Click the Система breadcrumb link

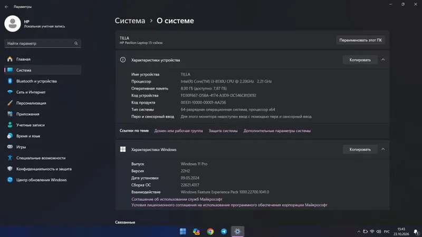[130, 21]
